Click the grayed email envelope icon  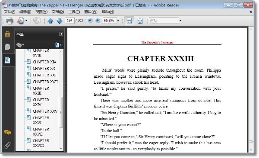[x=37, y=21]
